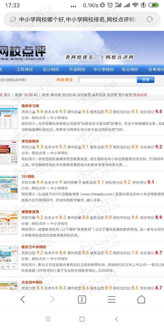Screen dimensions: 164x329
Task: Sort listings by 浏览量
Action: click(112, 95)
